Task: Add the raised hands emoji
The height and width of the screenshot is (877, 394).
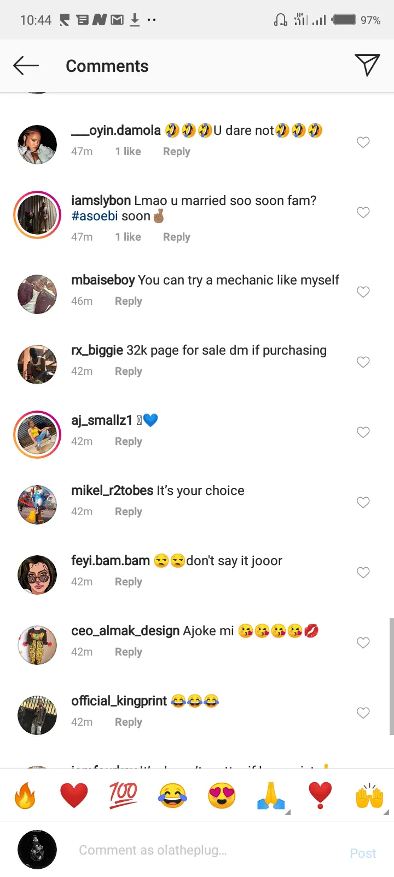Action: tap(369, 795)
